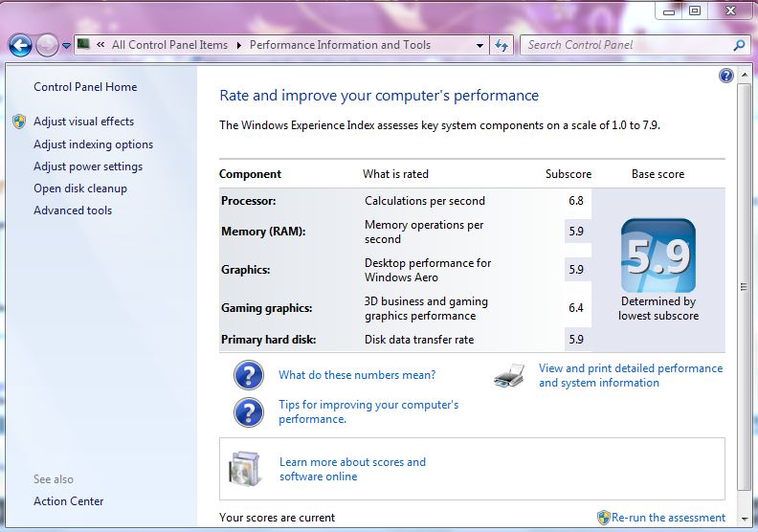Click 'Your scores are current' status text
Viewport: 758px width, 532px height.
(x=277, y=518)
